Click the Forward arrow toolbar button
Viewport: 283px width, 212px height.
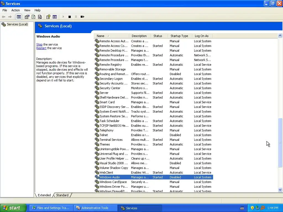click(x=10, y=17)
